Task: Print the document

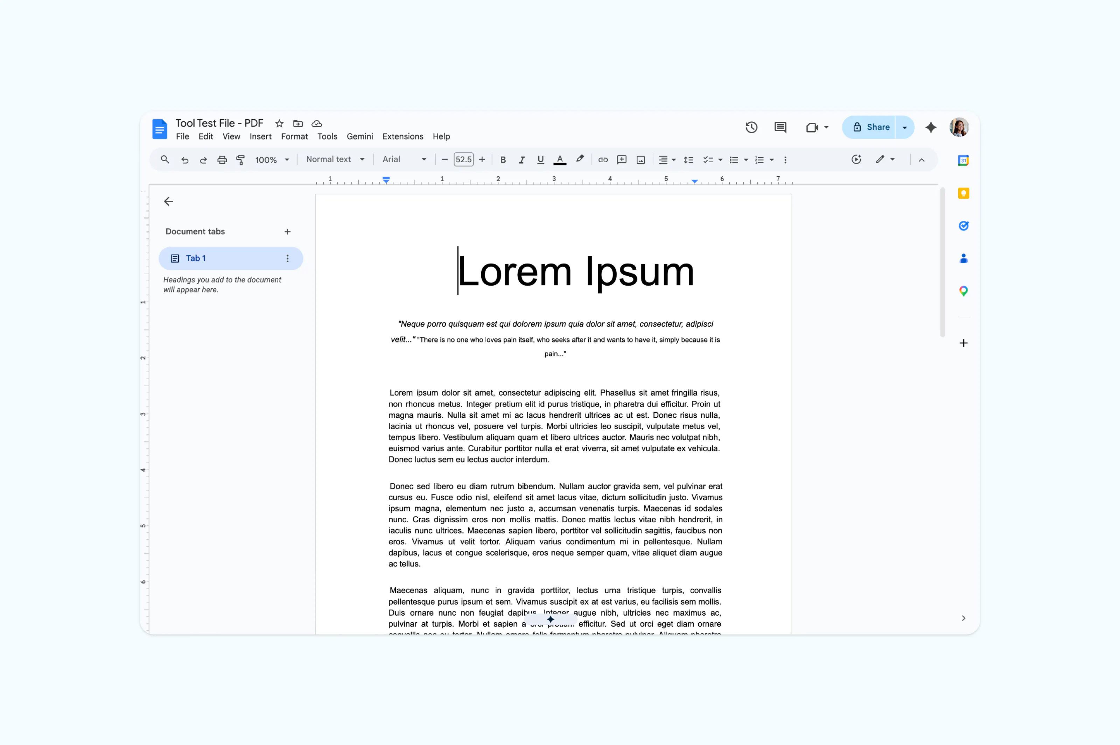Action: (x=222, y=160)
